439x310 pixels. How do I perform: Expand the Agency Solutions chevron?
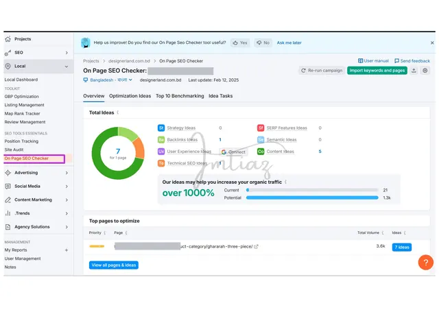[67, 227]
